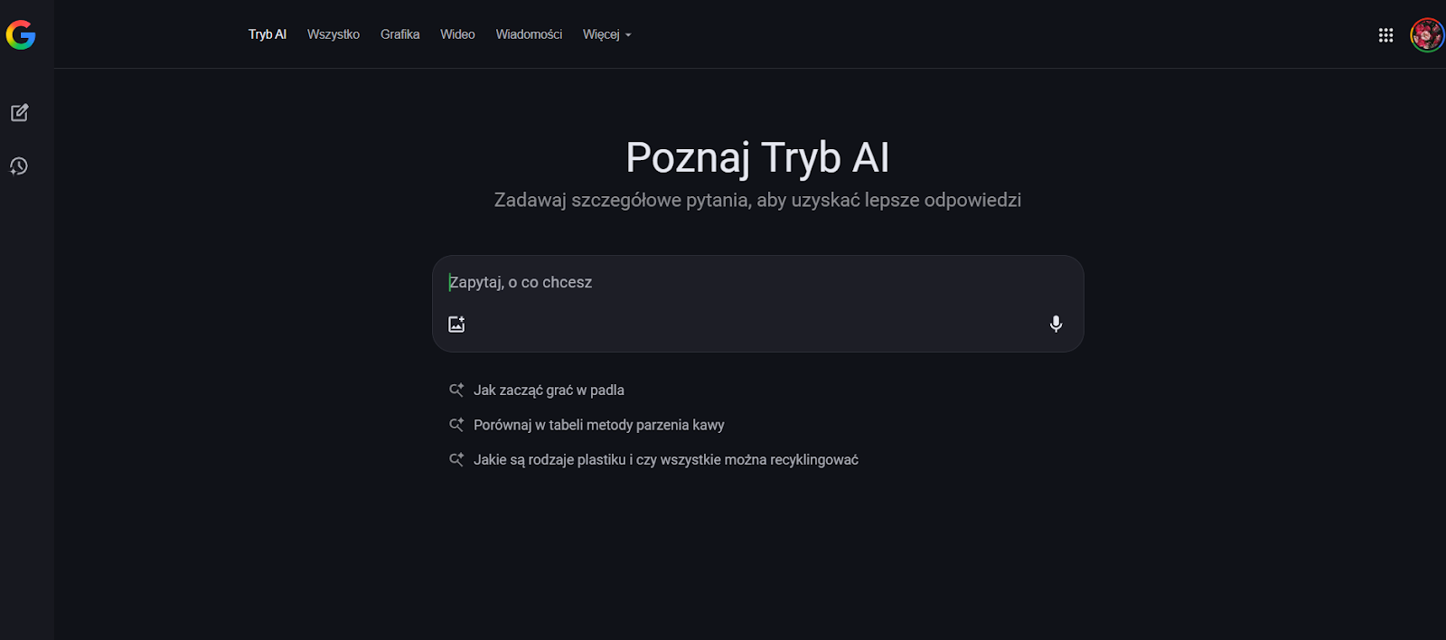1446x640 pixels.
Task: Show the Wiadomości results tab
Action: 529,34
